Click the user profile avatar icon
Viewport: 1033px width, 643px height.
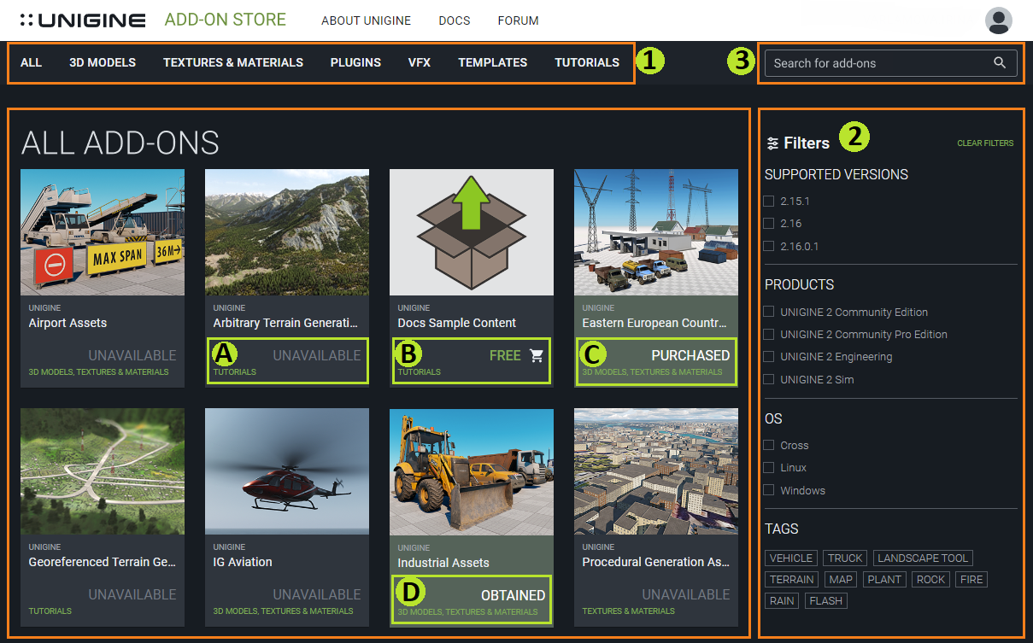(x=998, y=20)
